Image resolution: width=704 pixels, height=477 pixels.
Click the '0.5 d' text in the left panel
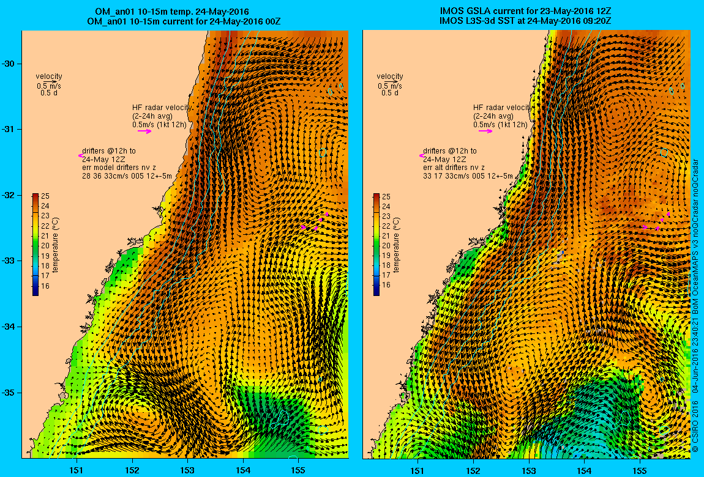tap(49, 93)
